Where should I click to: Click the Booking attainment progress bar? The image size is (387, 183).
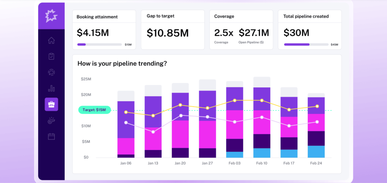tap(99, 44)
